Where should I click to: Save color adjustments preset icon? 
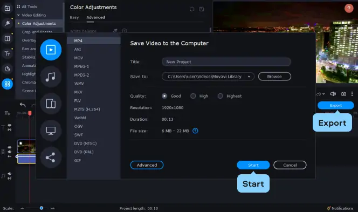click(x=202, y=9)
